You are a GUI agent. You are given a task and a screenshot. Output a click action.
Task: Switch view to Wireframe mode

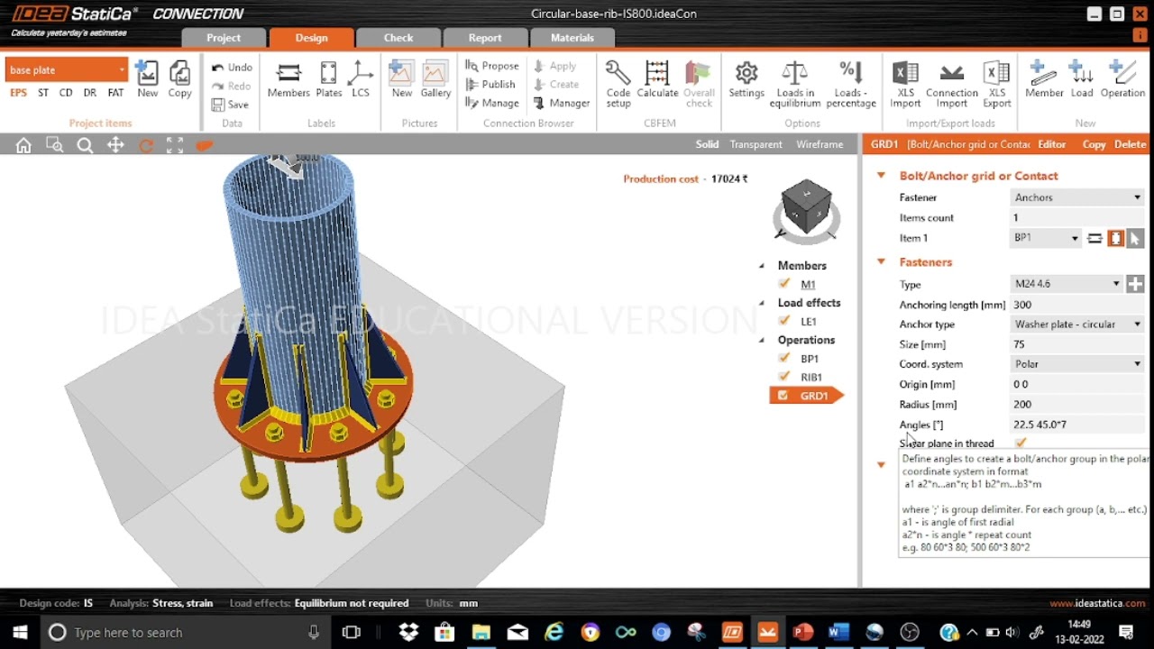pyautogui.click(x=820, y=144)
